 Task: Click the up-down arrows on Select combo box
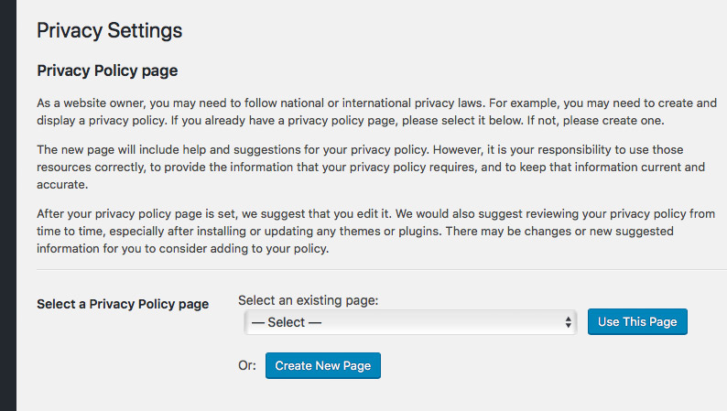click(x=568, y=322)
